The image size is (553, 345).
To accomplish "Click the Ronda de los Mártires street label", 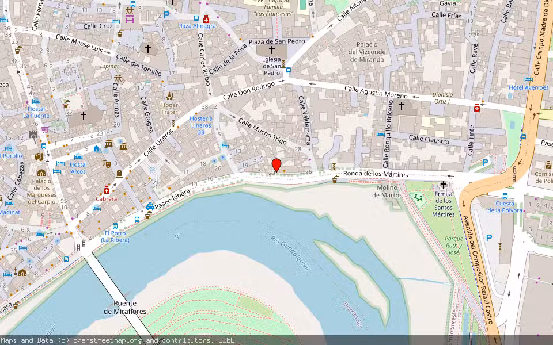I will pos(376,174).
